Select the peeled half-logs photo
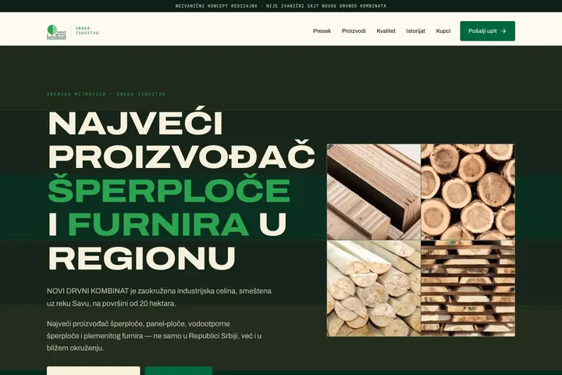 pos(374,288)
